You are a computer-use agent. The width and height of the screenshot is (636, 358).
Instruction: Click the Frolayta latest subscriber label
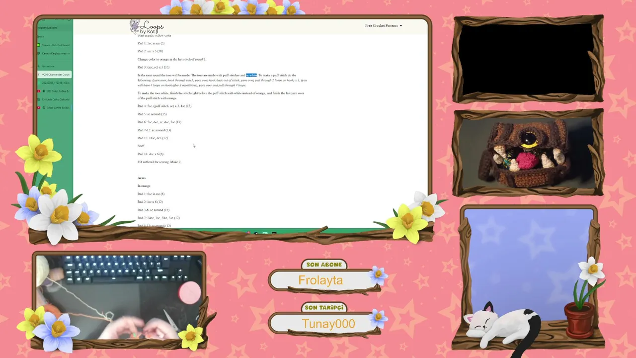320,280
